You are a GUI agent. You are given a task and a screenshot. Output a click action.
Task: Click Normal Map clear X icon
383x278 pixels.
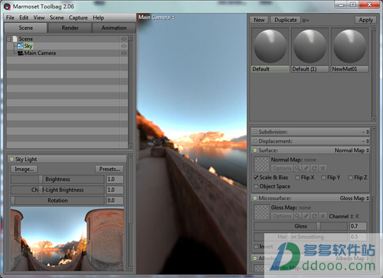(x=322, y=168)
